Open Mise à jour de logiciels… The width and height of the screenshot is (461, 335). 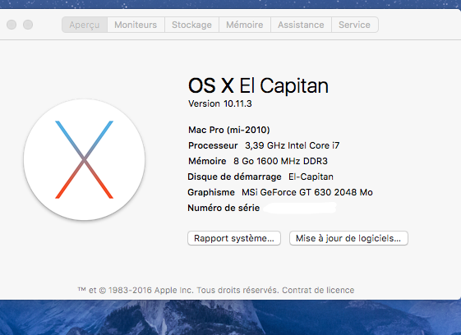pyautogui.click(x=348, y=238)
